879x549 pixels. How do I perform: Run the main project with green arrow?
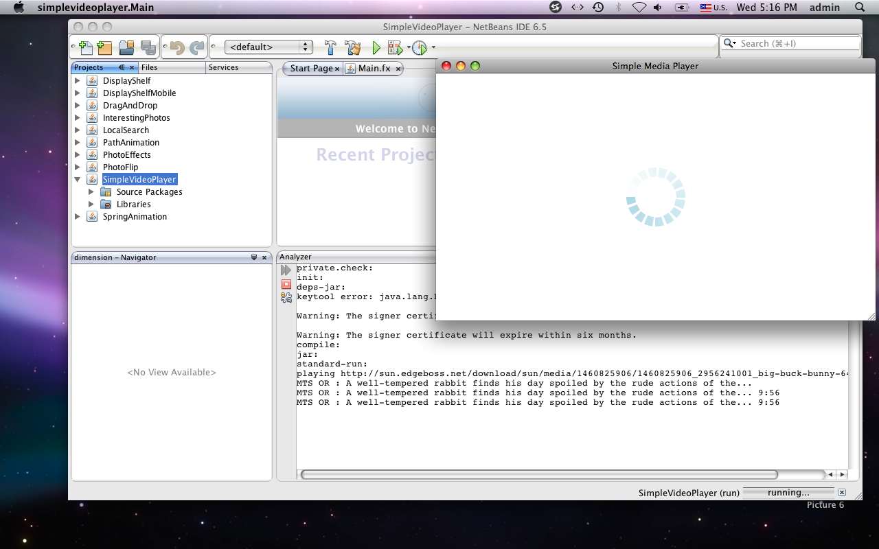[376, 47]
